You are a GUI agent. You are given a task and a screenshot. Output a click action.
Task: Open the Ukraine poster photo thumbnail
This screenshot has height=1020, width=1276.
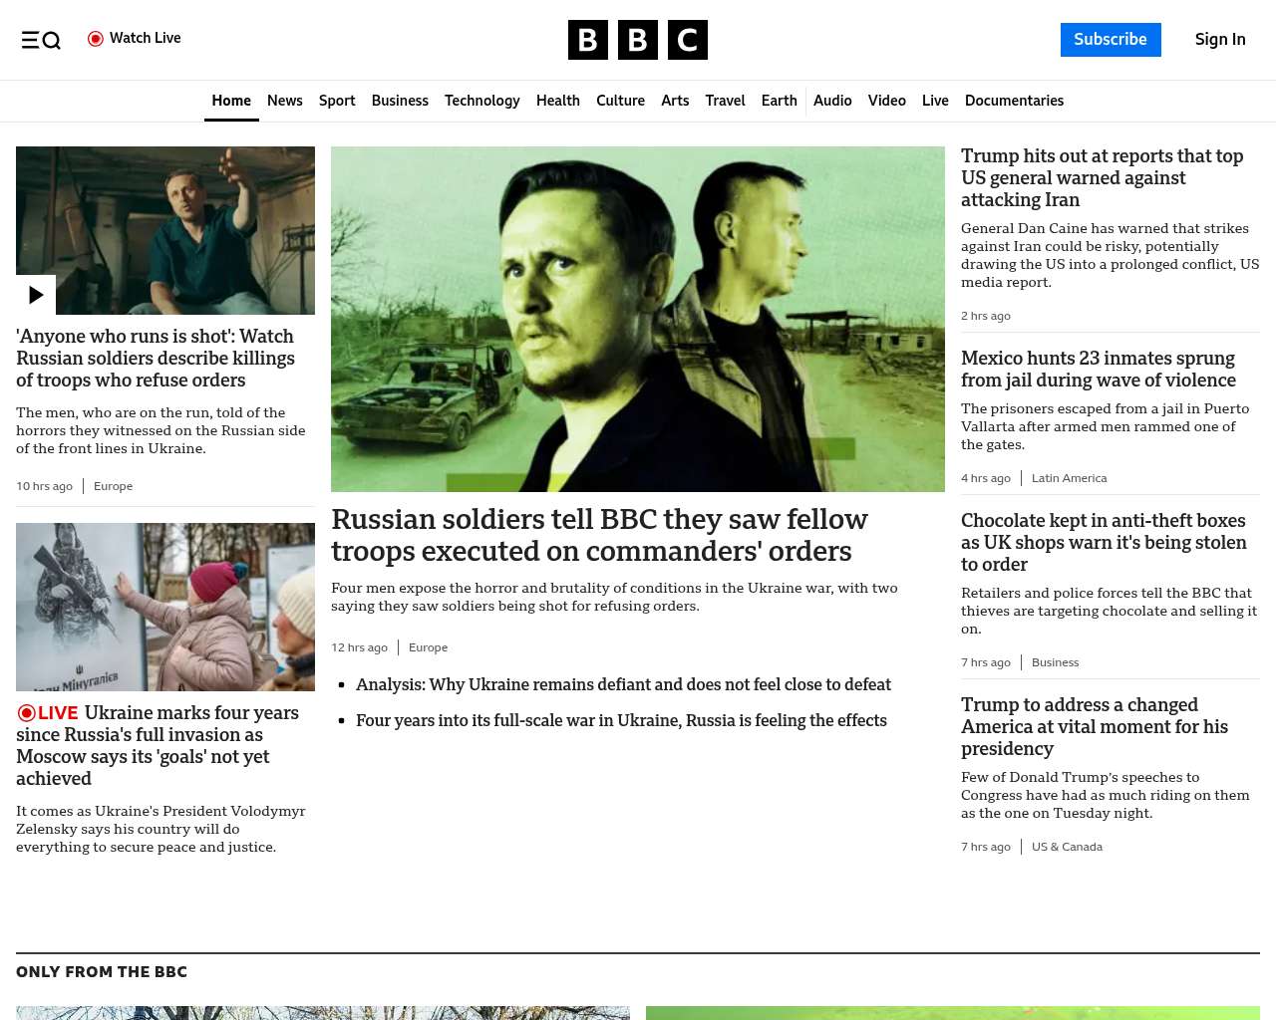pos(165,607)
